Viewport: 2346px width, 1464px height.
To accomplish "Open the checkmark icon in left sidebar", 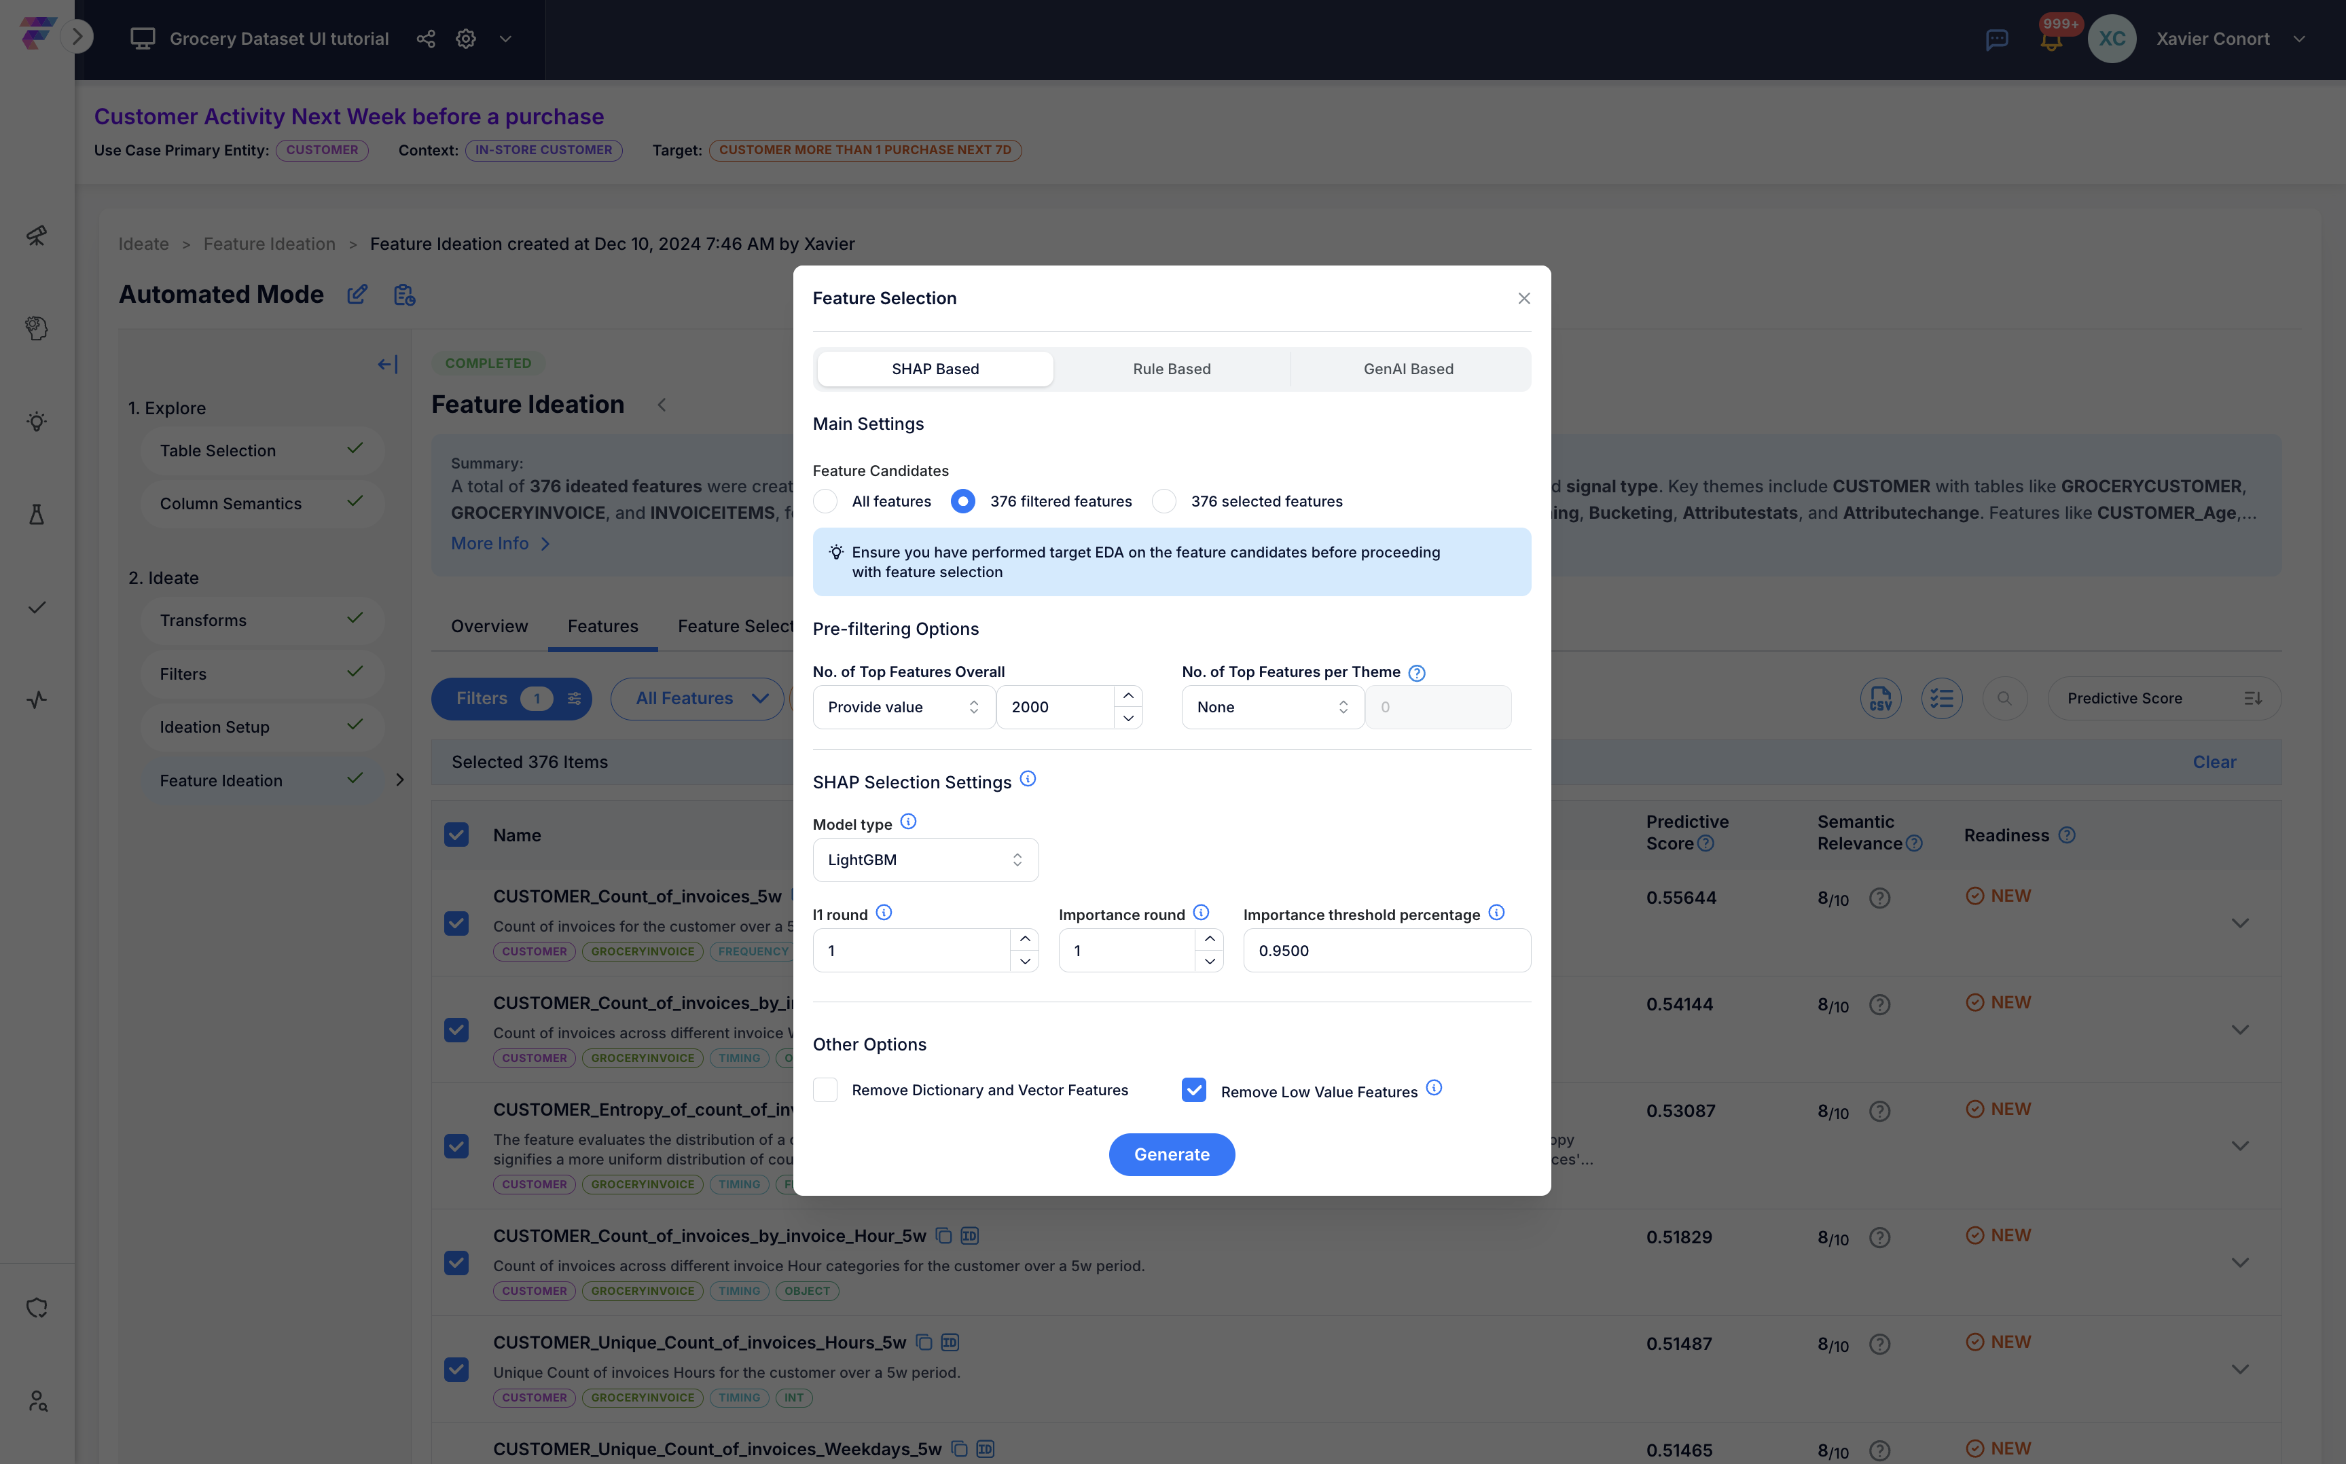I will (37, 607).
